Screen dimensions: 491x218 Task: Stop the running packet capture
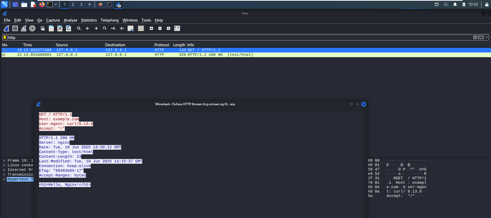click(15, 28)
